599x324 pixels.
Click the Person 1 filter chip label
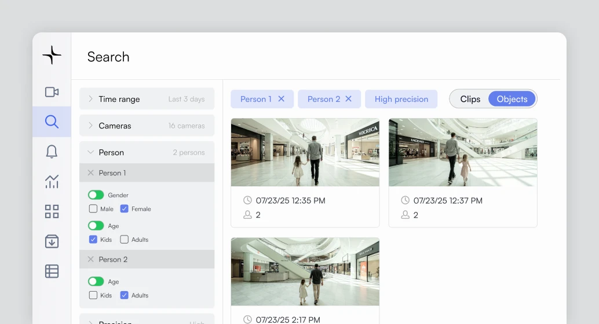[256, 99]
